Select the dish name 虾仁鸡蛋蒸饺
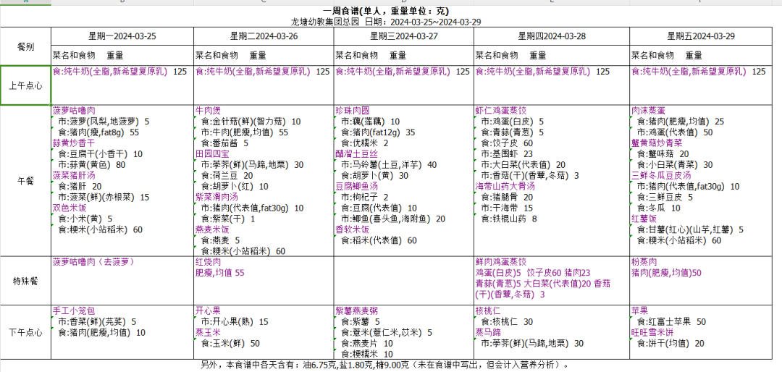Viewport: 782px width, 372px height. coord(501,110)
